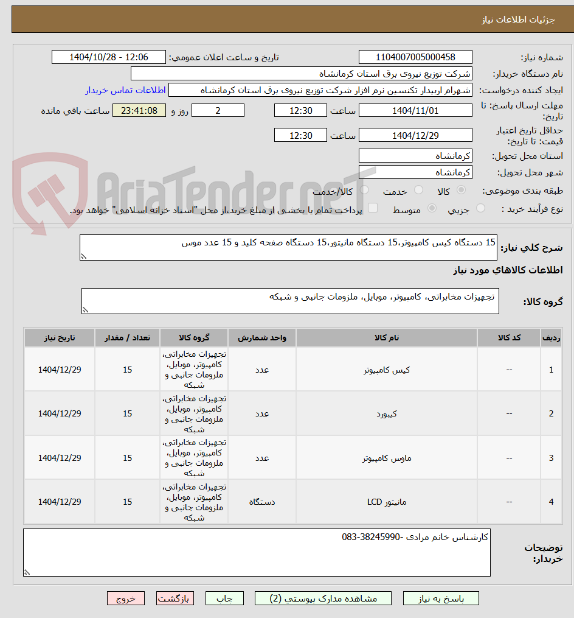Click the نام کالا column header

tap(387, 338)
